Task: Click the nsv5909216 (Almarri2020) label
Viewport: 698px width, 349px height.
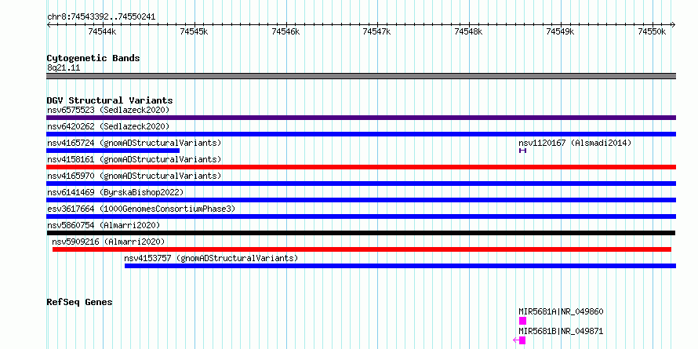Action: [108, 242]
